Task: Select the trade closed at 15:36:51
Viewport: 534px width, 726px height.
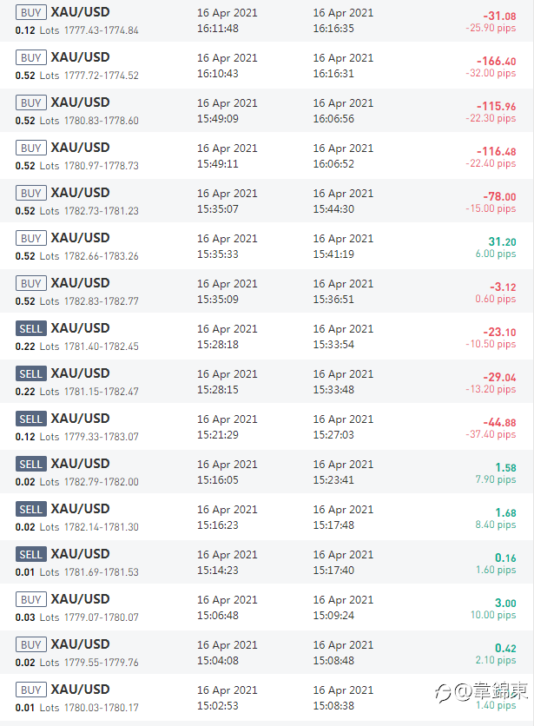Action: tap(267, 291)
